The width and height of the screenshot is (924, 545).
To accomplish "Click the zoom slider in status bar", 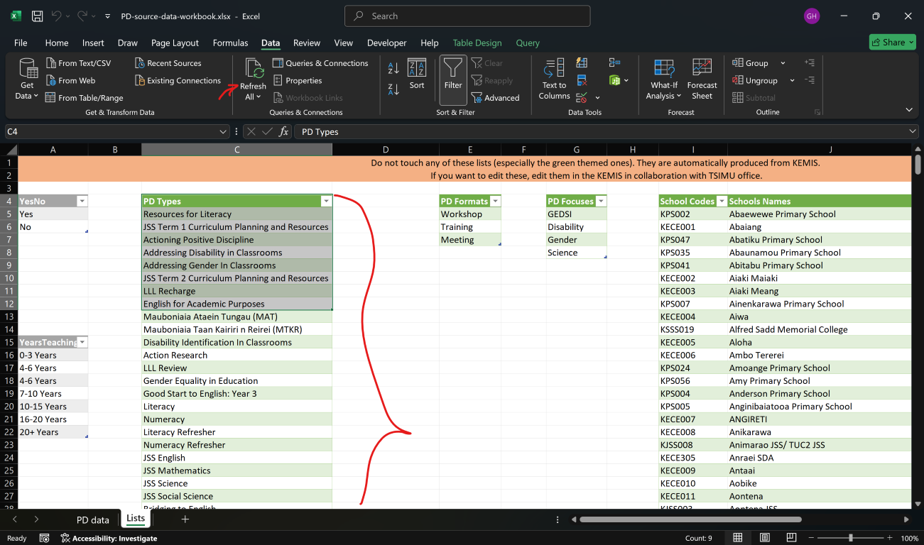I will tap(851, 538).
